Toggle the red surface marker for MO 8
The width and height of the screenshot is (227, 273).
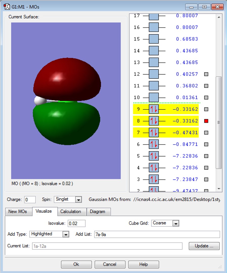pyautogui.click(x=206, y=121)
